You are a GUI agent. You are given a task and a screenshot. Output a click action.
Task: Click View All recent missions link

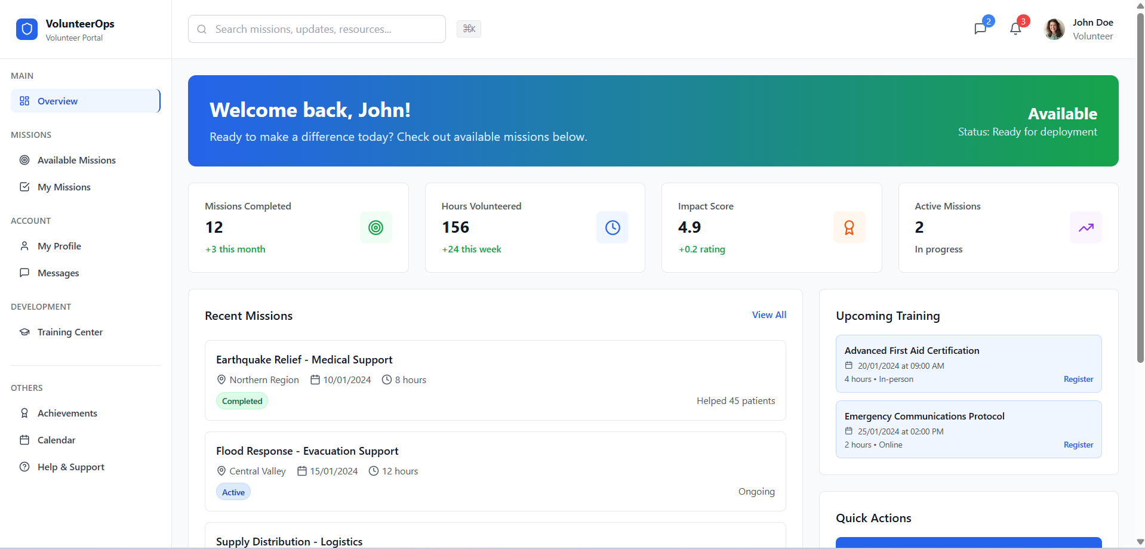point(769,314)
